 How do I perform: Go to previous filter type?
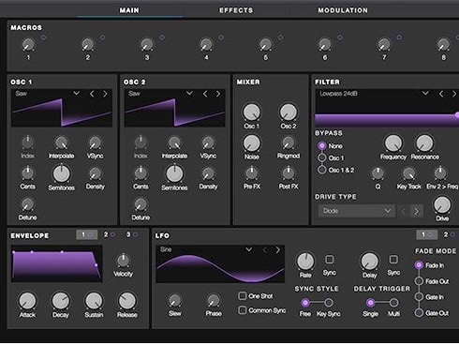point(441,94)
